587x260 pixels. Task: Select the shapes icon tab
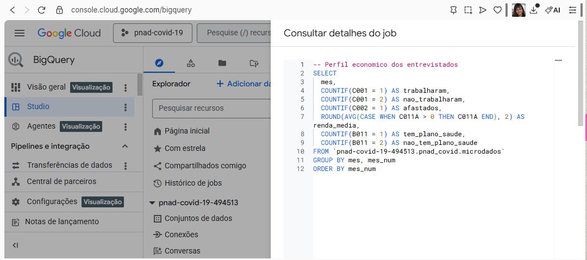pos(191,63)
